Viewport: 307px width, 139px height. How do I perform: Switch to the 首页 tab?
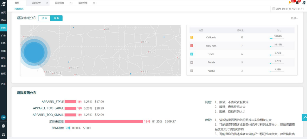click(17, 3)
